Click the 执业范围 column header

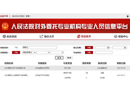click(102, 63)
